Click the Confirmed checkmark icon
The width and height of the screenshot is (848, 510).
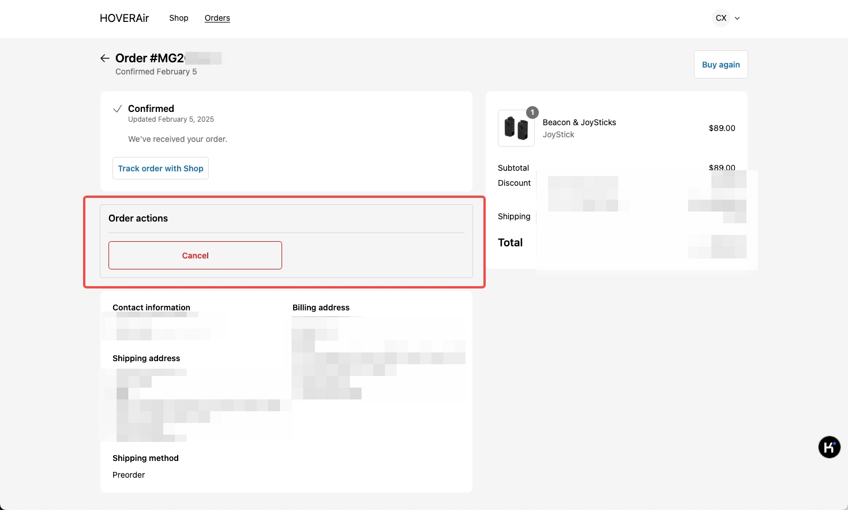tap(117, 108)
